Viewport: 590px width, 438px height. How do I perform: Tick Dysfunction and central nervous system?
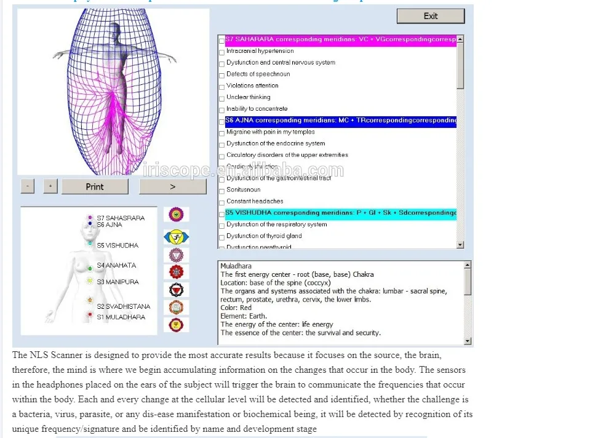tap(222, 64)
